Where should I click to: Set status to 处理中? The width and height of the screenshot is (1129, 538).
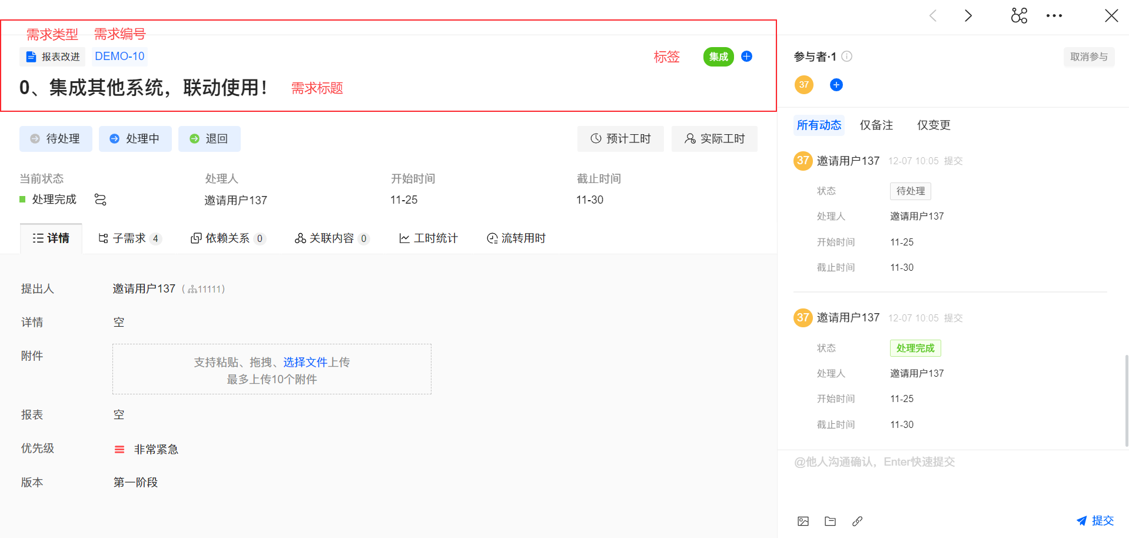(x=135, y=139)
